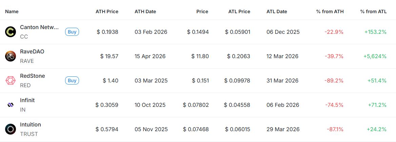The width and height of the screenshot is (396, 142).
Task: Open the Infinit coin name link
Action: [x=27, y=100]
